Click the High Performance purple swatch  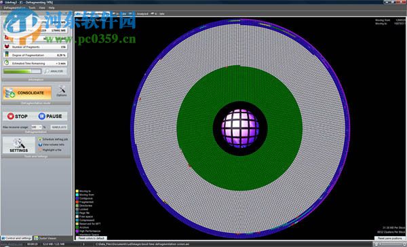click(x=77, y=231)
